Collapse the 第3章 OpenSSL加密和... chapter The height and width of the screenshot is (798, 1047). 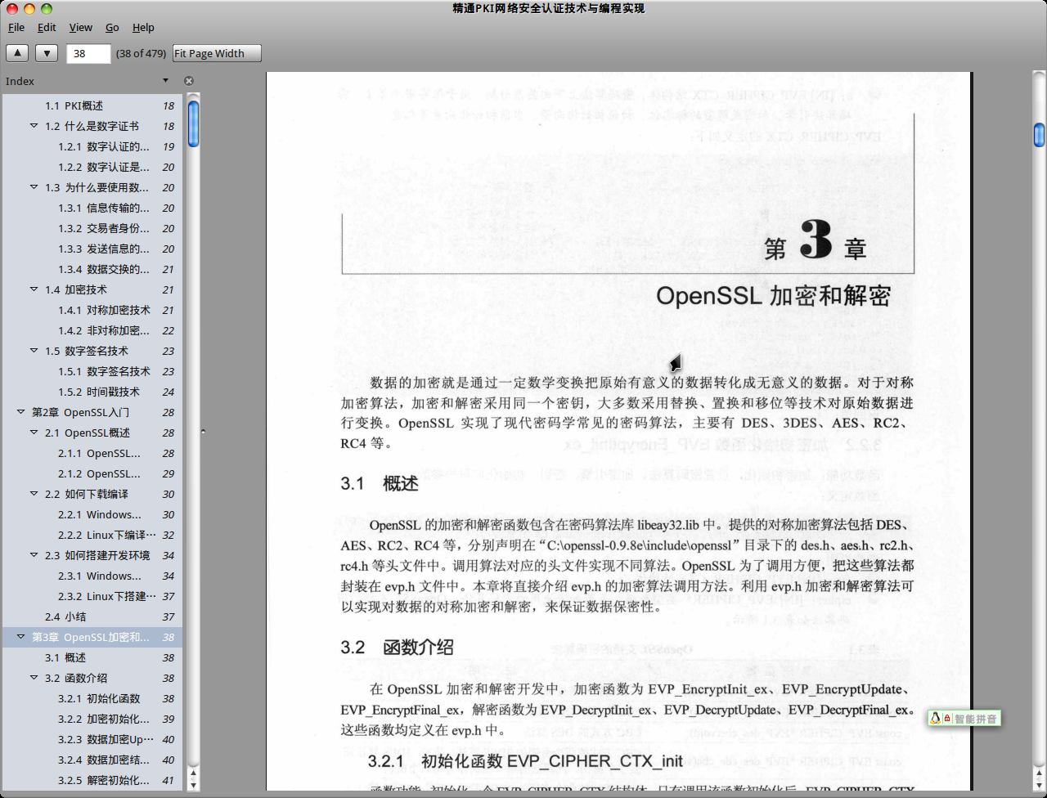click(x=20, y=637)
